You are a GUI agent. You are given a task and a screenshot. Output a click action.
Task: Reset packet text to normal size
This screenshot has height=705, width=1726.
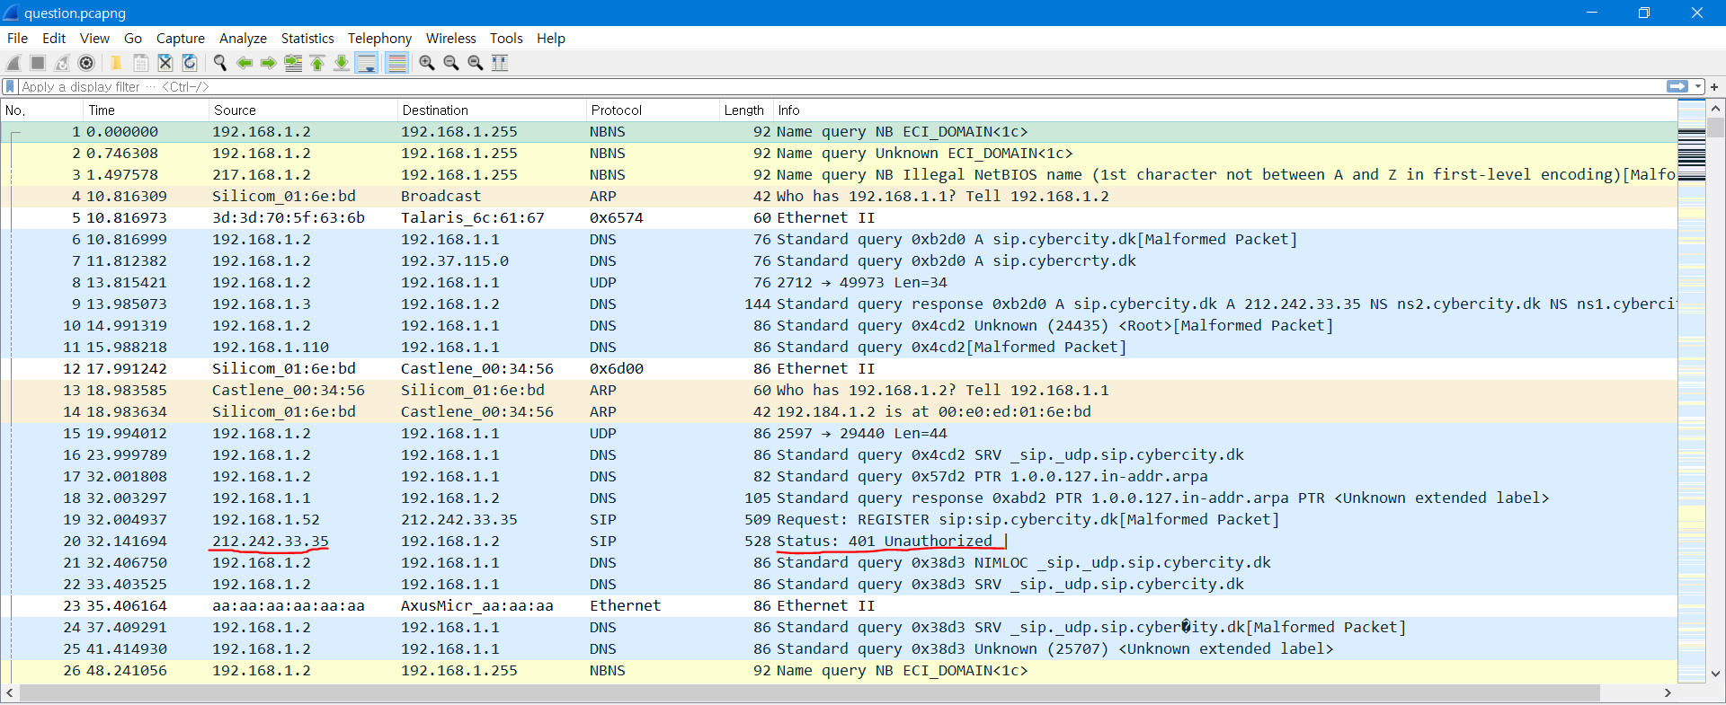point(476,63)
